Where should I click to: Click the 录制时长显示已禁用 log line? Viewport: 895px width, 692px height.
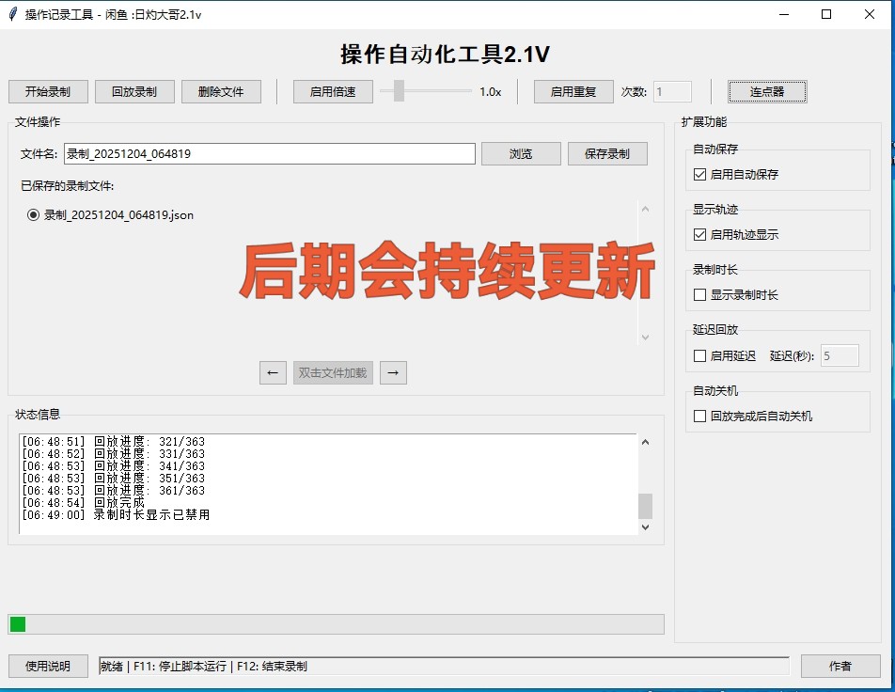click(x=116, y=514)
